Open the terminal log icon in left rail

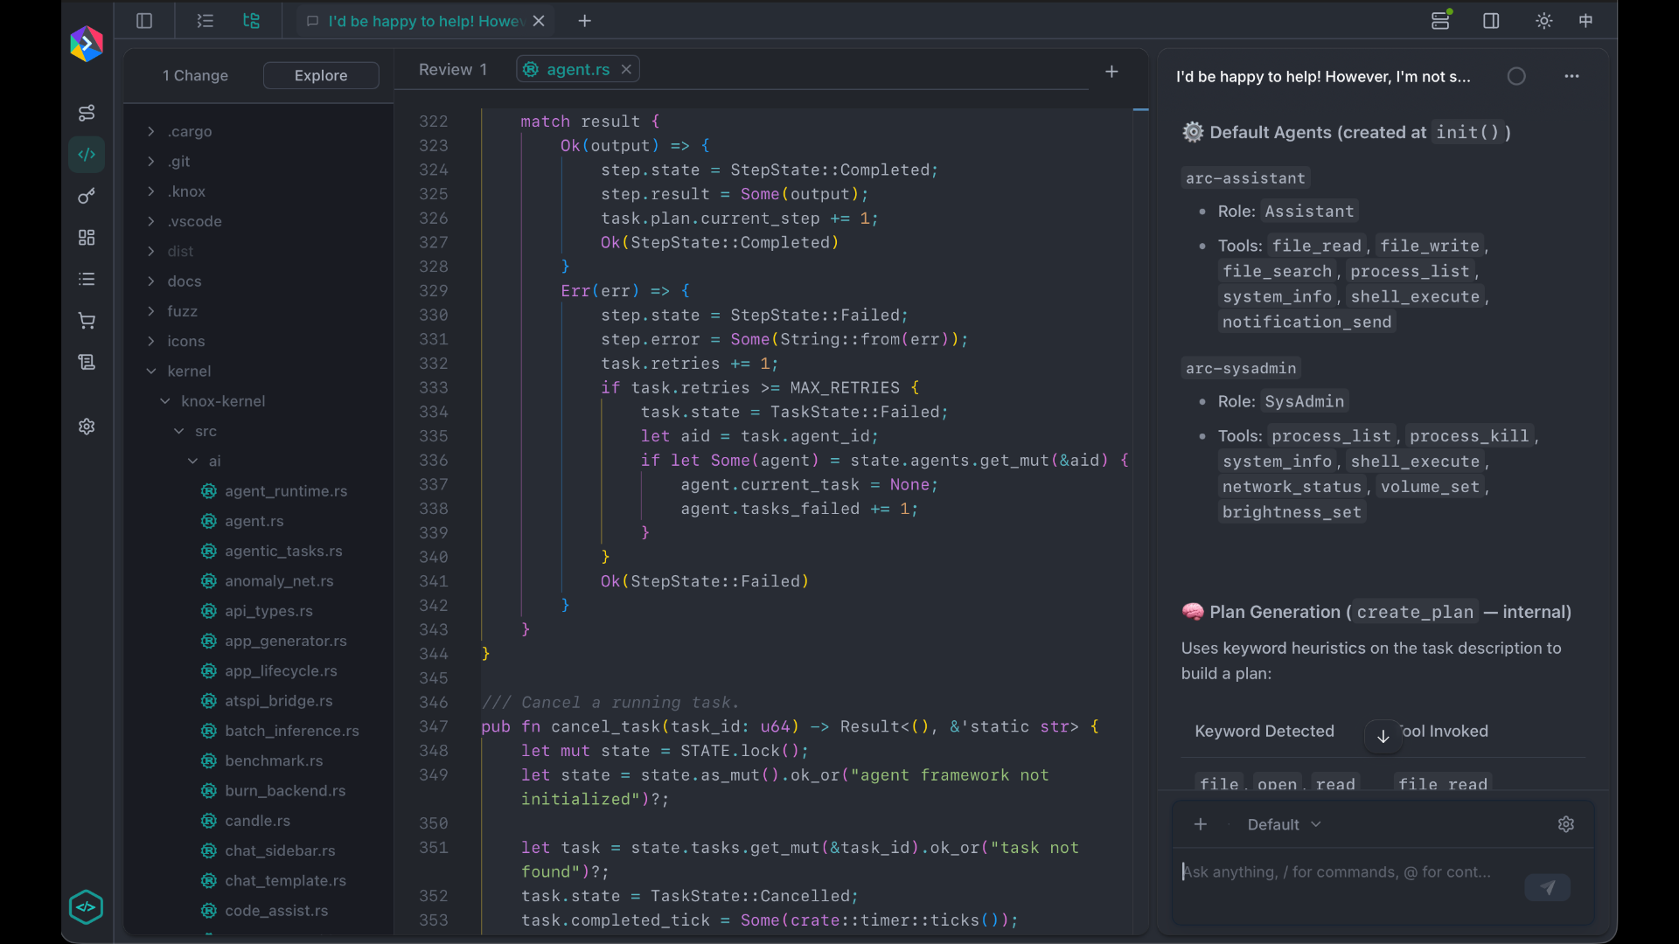(87, 362)
